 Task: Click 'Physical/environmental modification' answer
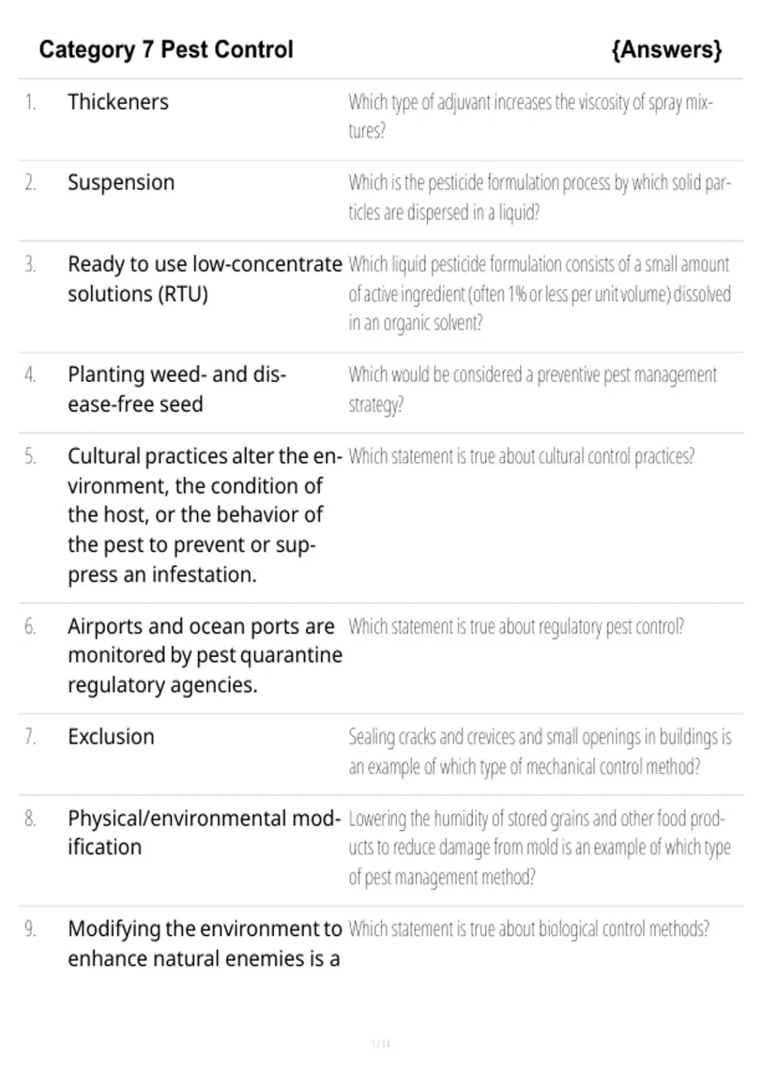(x=204, y=832)
